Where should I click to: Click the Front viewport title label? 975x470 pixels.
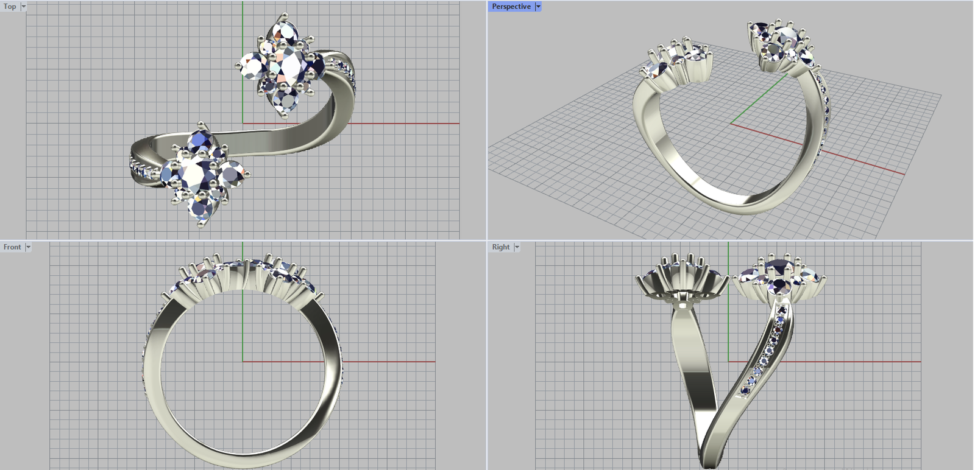coord(12,247)
